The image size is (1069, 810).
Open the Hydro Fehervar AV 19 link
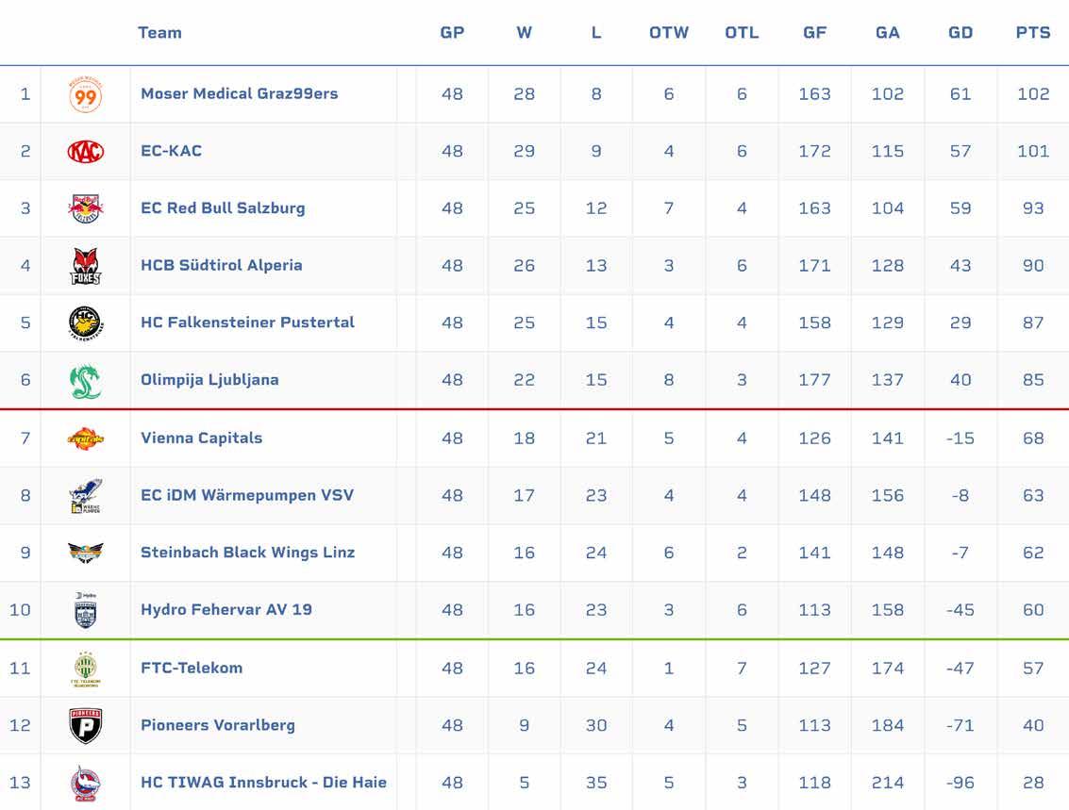tap(226, 609)
